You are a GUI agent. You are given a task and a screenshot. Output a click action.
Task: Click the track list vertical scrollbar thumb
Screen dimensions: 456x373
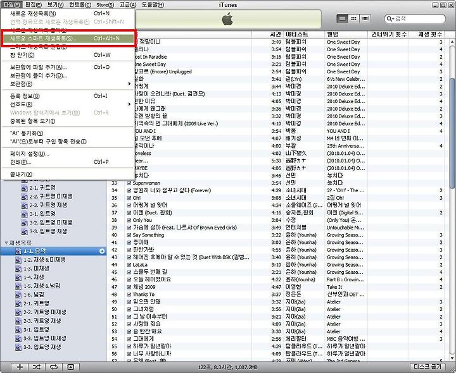452,133
